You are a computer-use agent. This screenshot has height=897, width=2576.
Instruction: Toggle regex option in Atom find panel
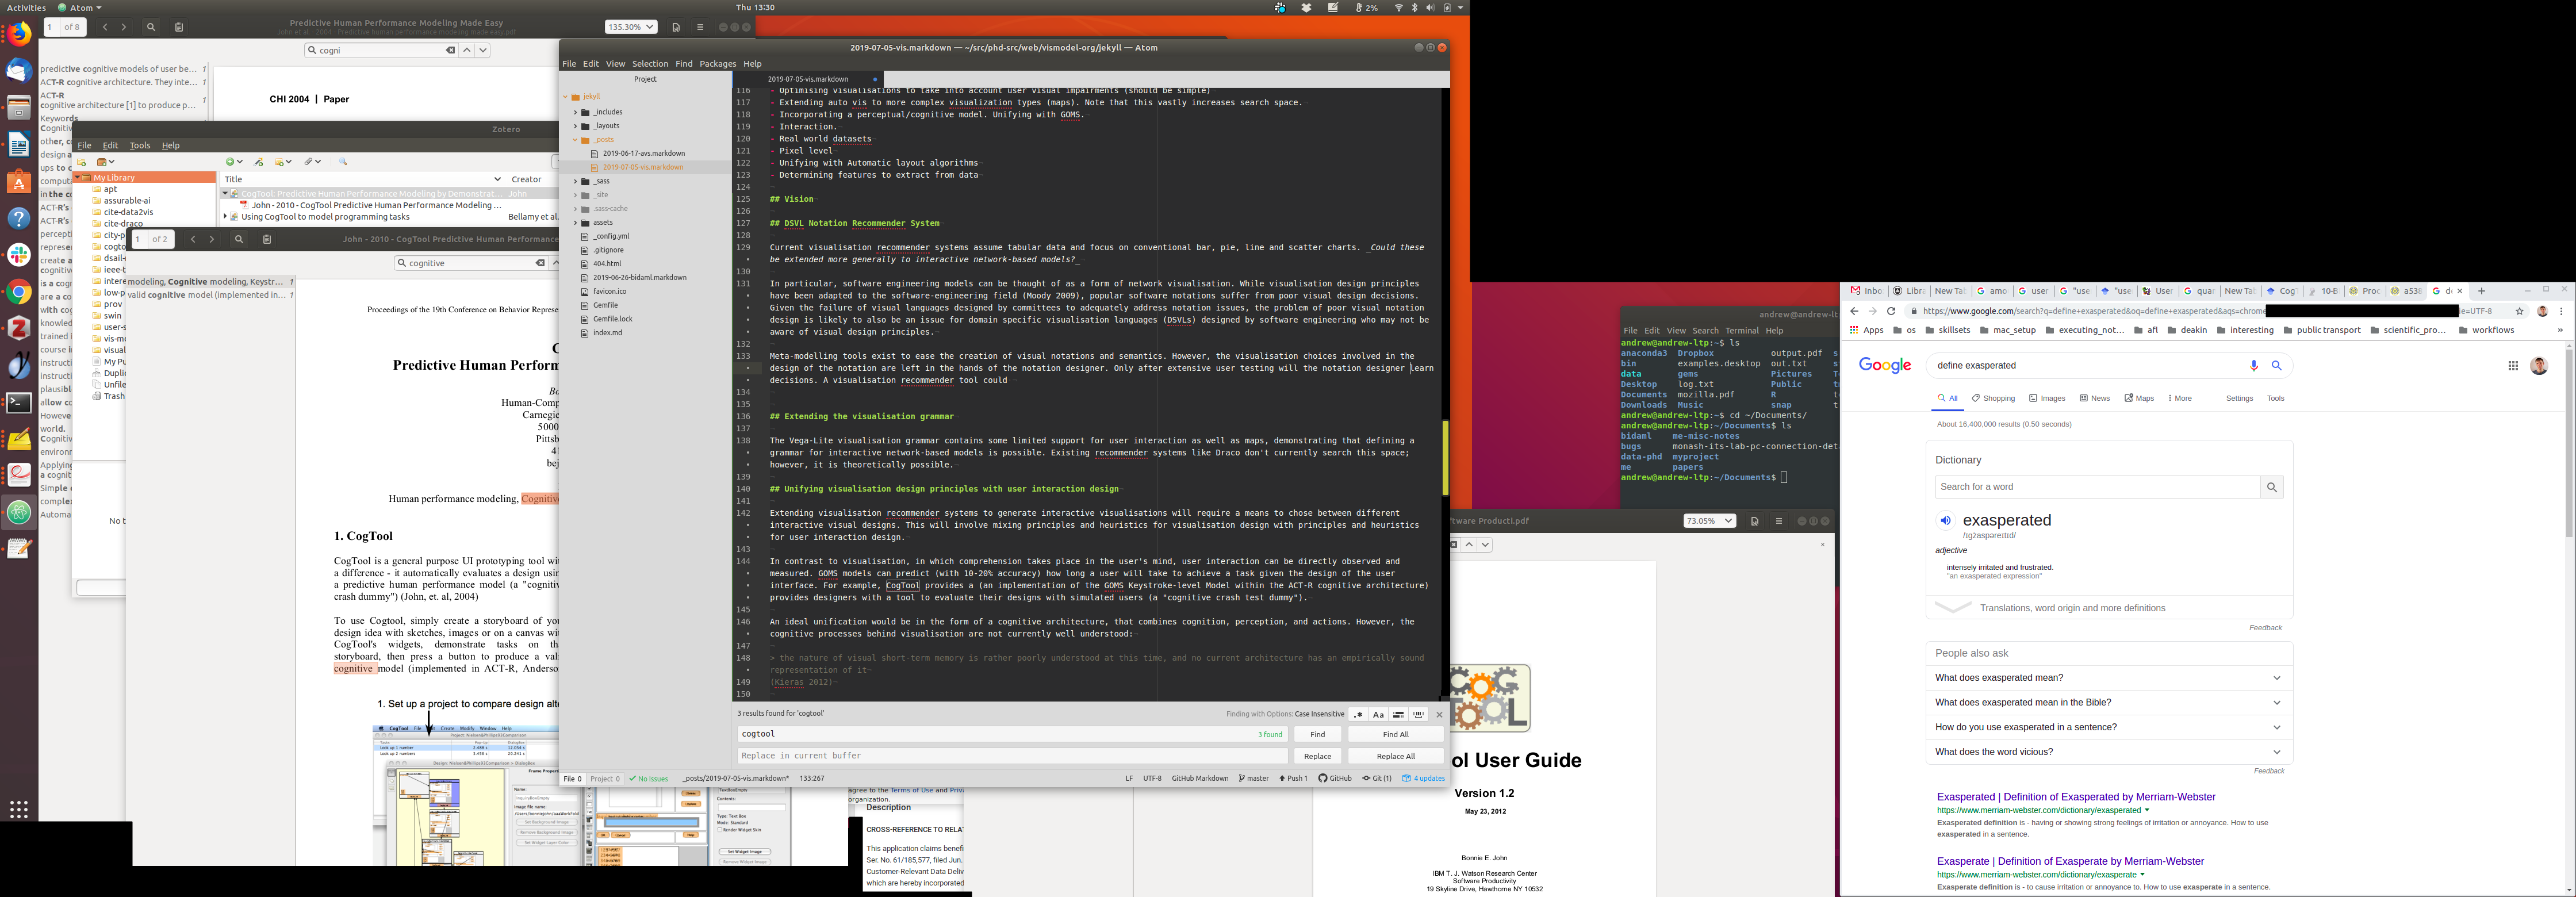[1358, 715]
